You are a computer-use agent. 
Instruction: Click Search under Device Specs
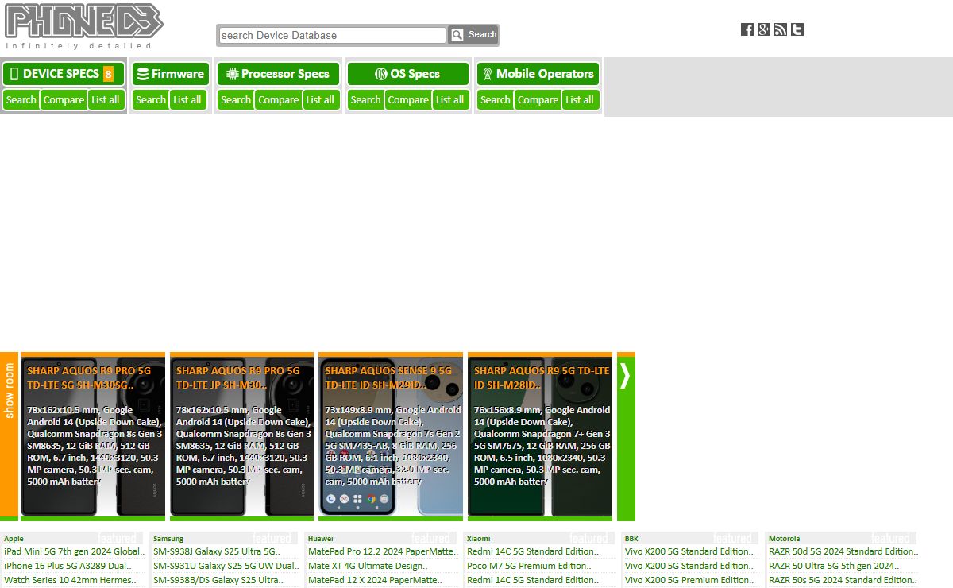click(21, 100)
